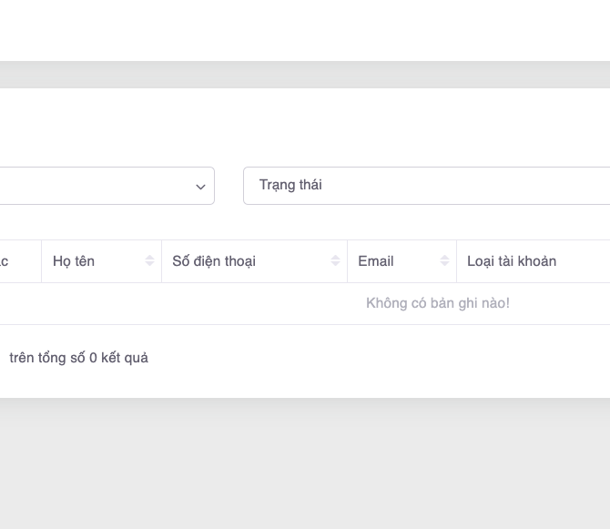
Task: Click the empty table row under Số điện thoại
Action: tap(254, 303)
